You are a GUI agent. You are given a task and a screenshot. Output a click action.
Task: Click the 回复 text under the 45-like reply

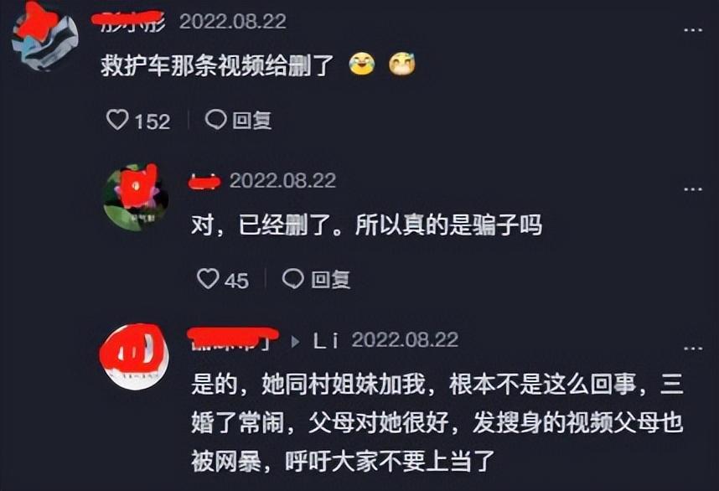pos(331,279)
